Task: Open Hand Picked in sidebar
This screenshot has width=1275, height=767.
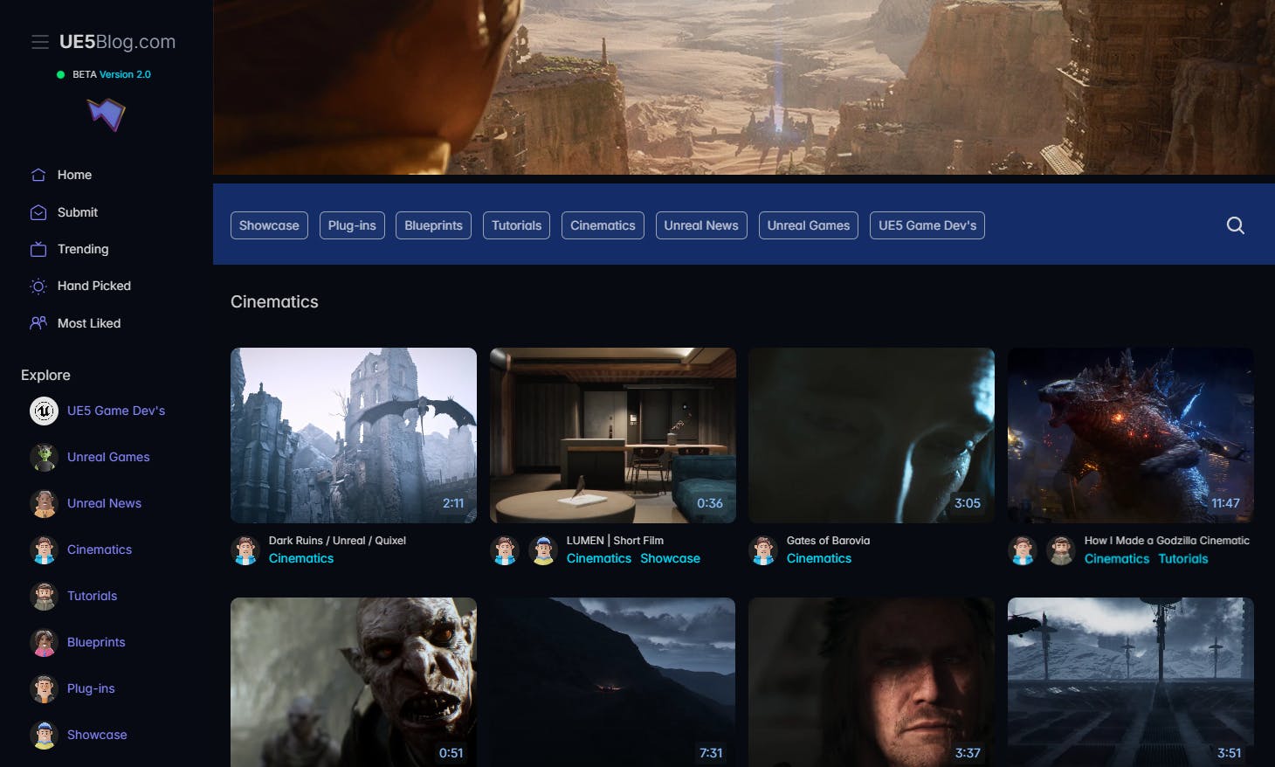Action: coord(94,286)
